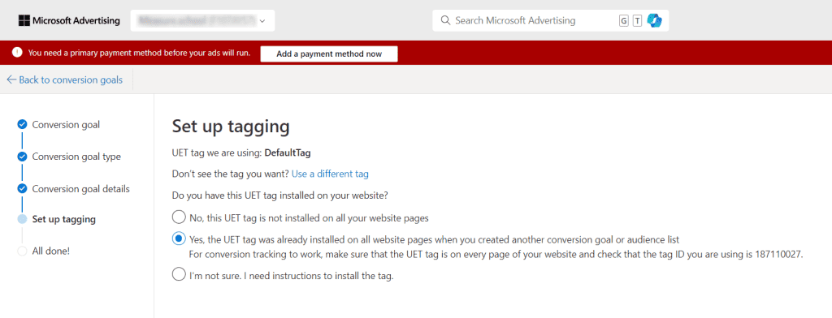Click Use a different tag link
The width and height of the screenshot is (832, 318).
pos(330,174)
